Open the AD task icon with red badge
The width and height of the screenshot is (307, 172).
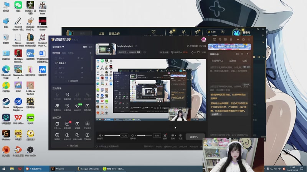pyautogui.click(x=67, y=124)
